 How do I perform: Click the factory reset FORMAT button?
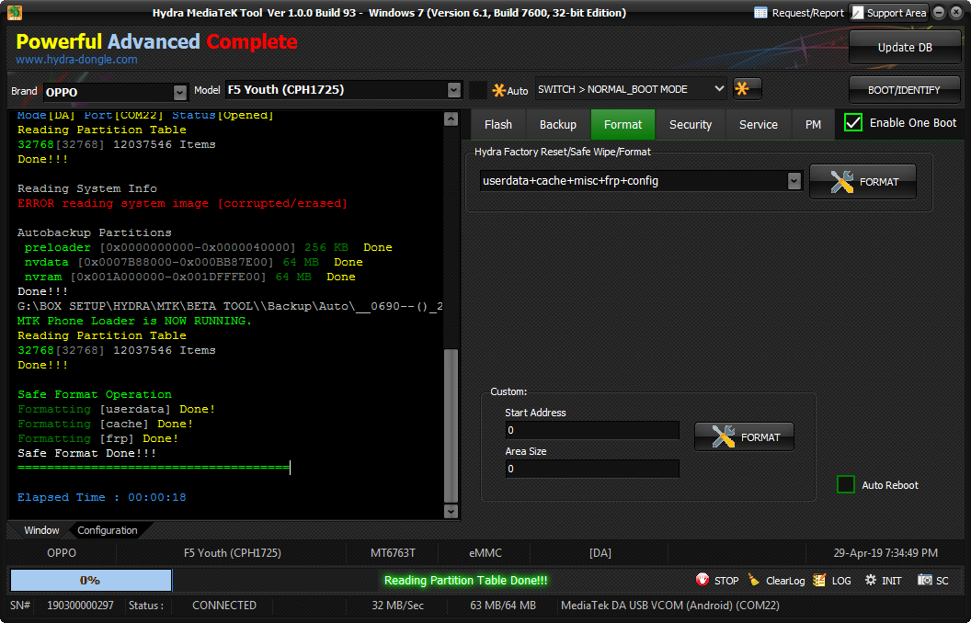coord(862,182)
